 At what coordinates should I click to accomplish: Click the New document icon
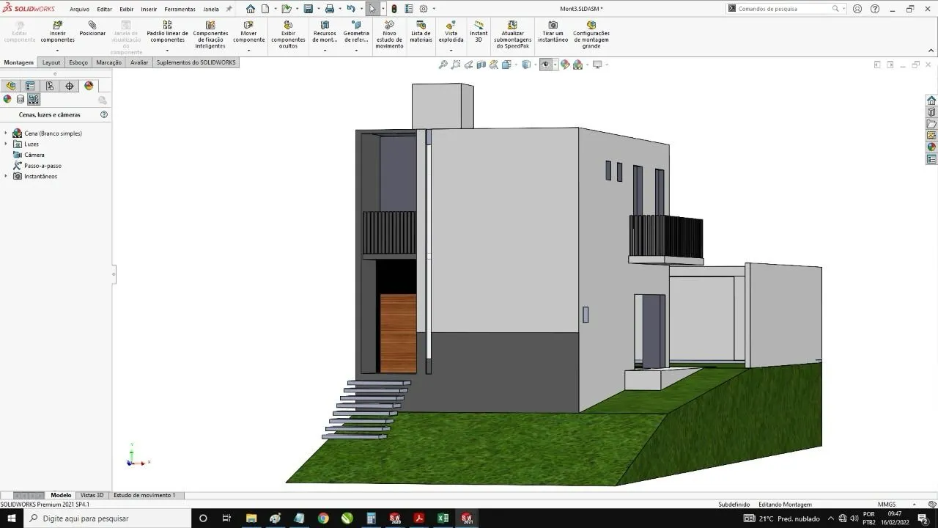click(x=265, y=9)
